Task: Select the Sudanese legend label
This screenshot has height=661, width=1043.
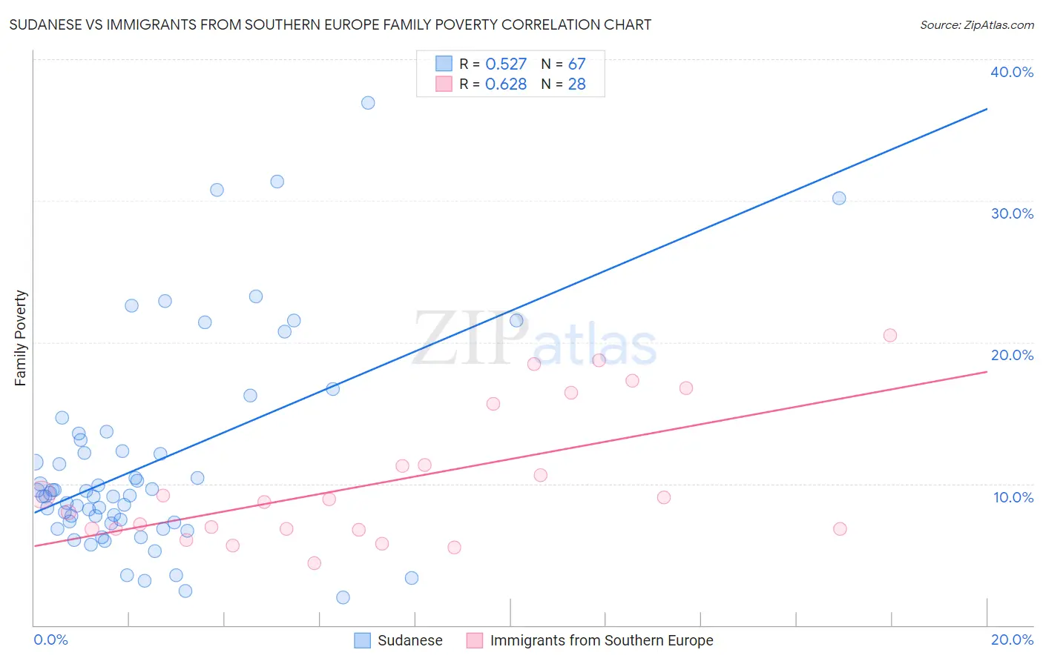Action: [410, 640]
